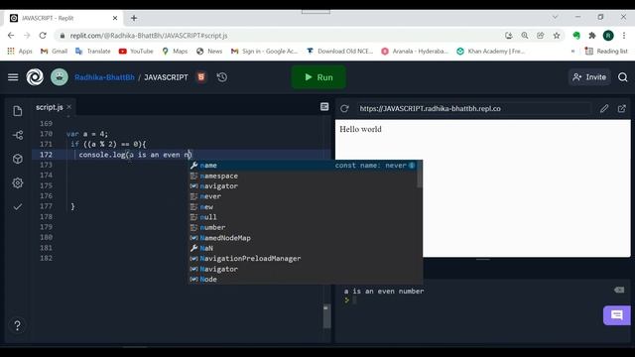635x357 pixels.
Task: Click the HTML5 badge icon
Action: pos(201,77)
